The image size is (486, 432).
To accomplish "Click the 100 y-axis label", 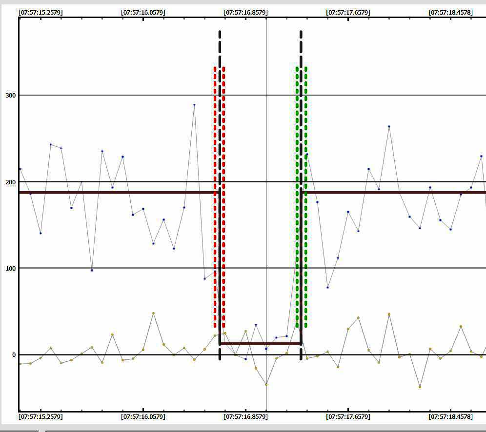I will point(11,268).
